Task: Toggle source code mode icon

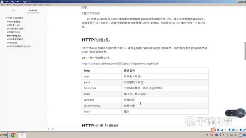Action: click(x=53, y=129)
